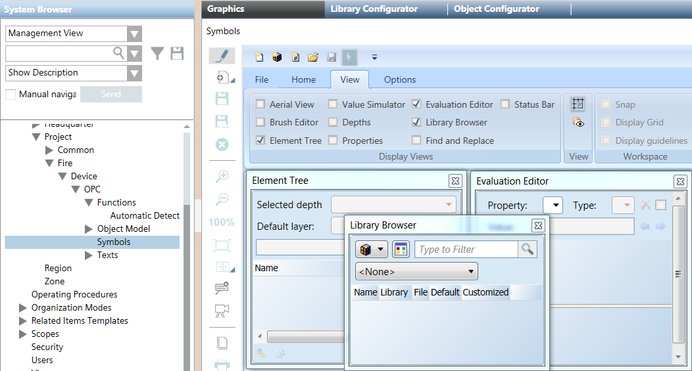Select Operating Procedures in the tree

pyautogui.click(x=74, y=295)
